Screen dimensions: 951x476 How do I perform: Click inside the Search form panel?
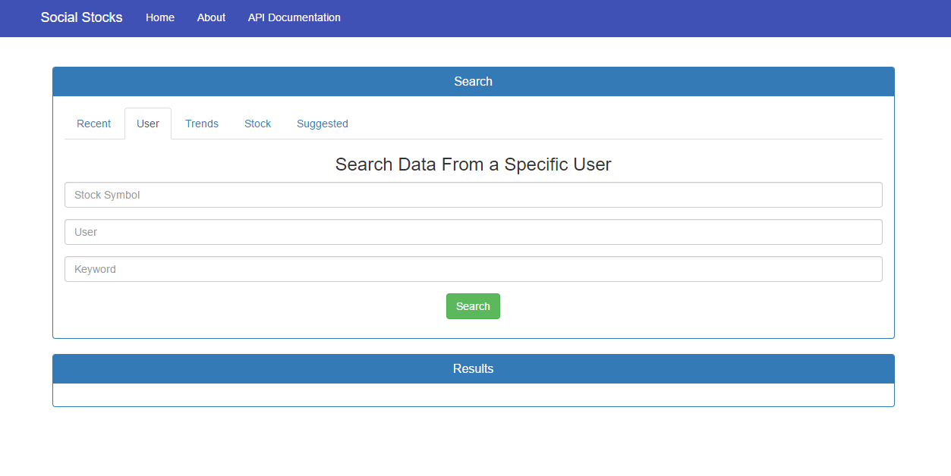473,326
